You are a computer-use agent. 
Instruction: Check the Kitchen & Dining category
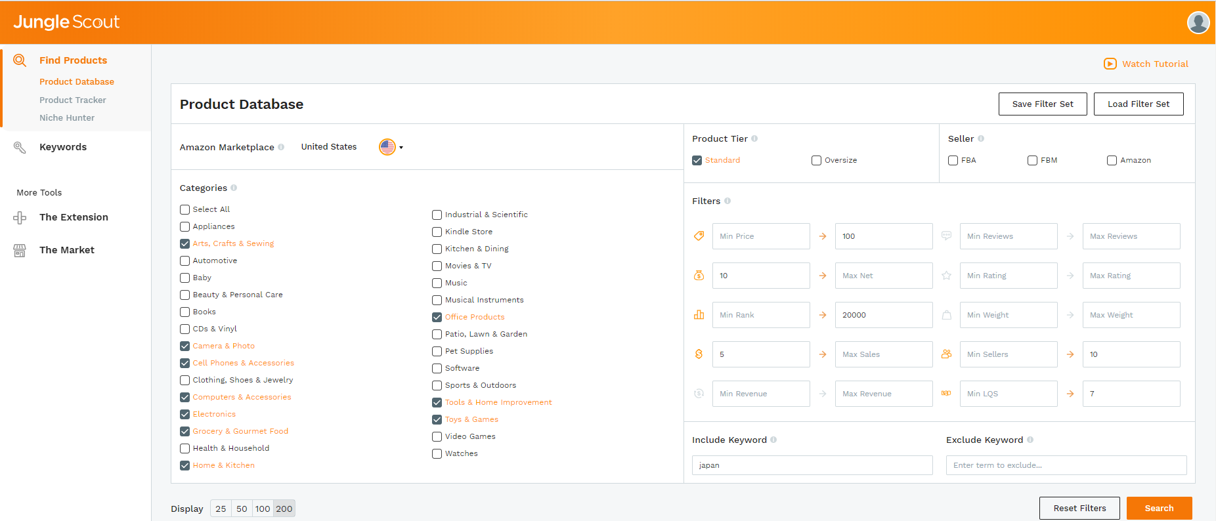(x=437, y=249)
